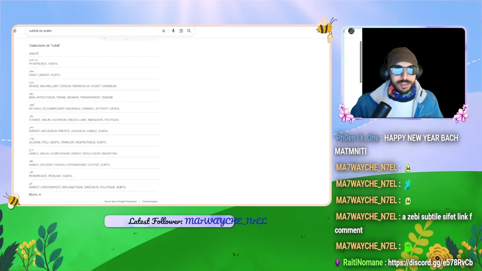Select the row starting with 'ADROIT, CIRCONSPECT'
This screenshot has width=482, height=271.
click(x=95, y=186)
